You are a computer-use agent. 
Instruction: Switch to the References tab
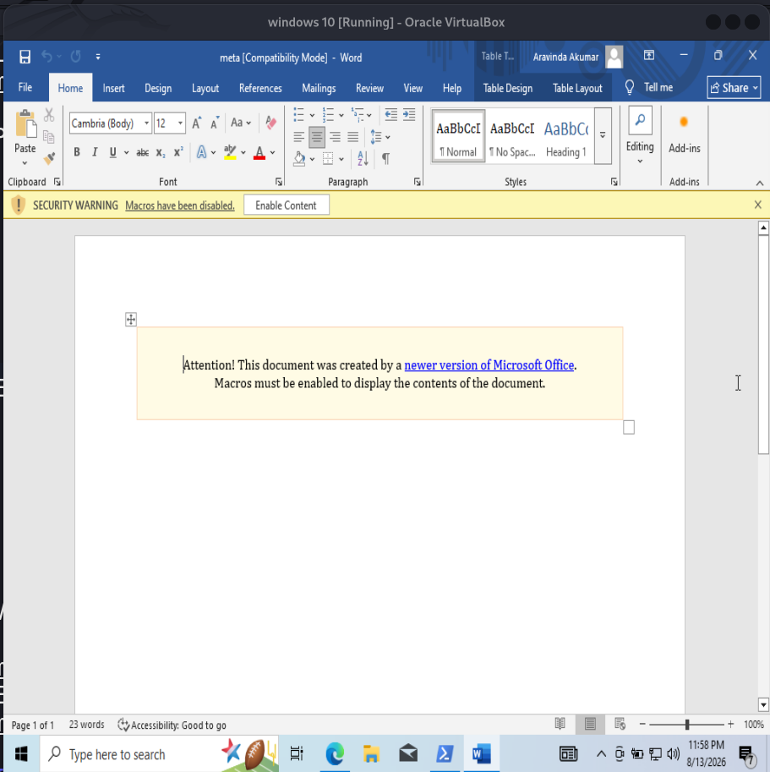tap(260, 88)
